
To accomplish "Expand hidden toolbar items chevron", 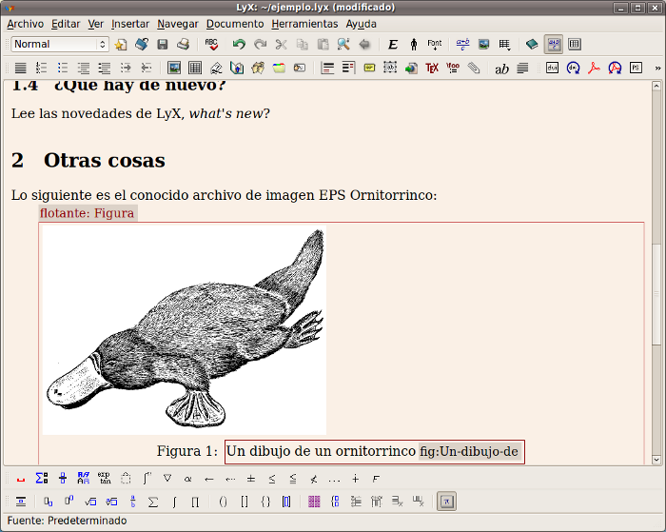I will [x=658, y=68].
